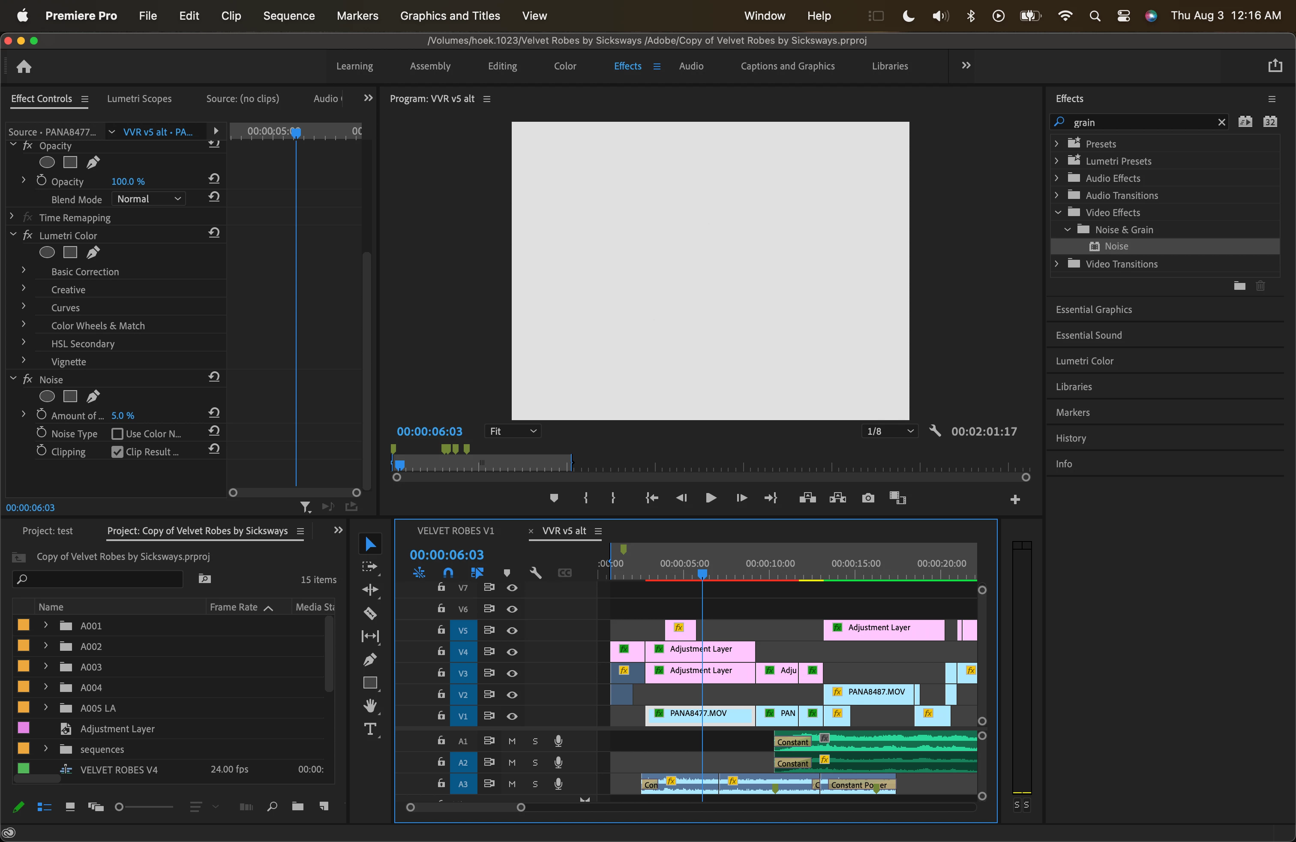Screen dimensions: 1296x842
Task: Open the Program monitor button editor plus
Action: [1015, 499]
